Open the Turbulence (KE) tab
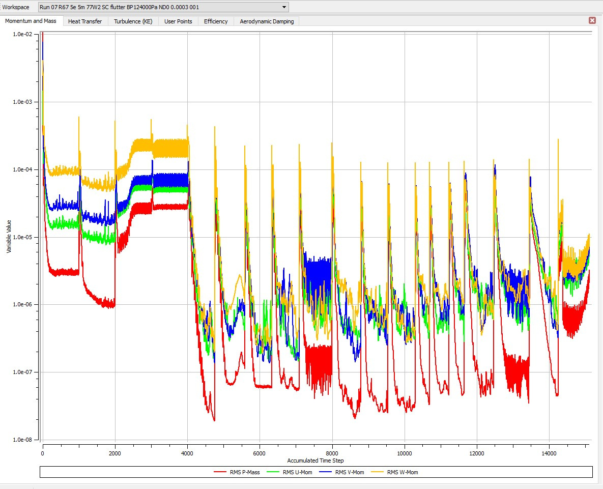The height and width of the screenshot is (489, 603). tap(133, 21)
